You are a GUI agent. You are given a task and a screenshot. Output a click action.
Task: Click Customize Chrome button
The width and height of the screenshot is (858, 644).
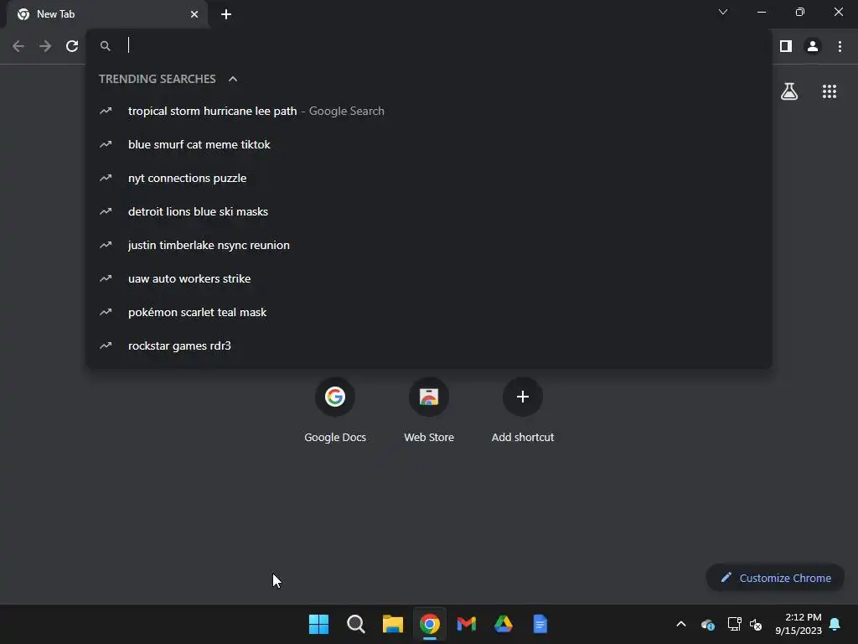point(775,578)
